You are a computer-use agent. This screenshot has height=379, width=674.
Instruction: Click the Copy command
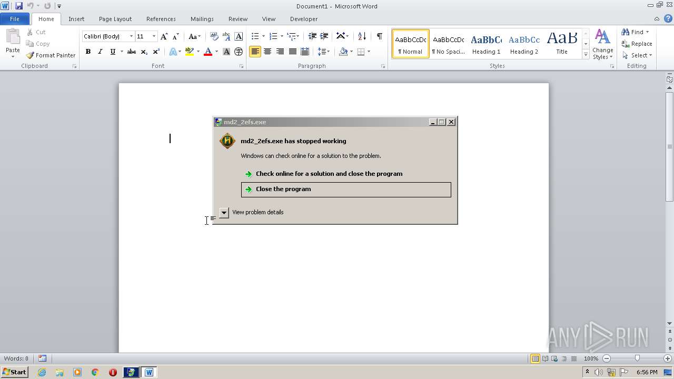coord(38,44)
